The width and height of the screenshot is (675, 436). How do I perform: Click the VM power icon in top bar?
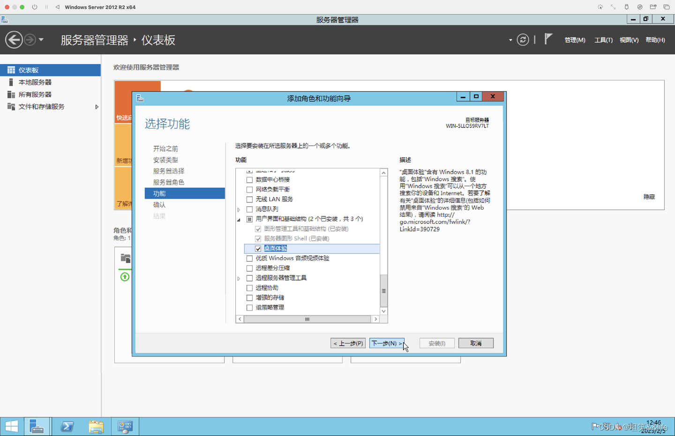35,7
